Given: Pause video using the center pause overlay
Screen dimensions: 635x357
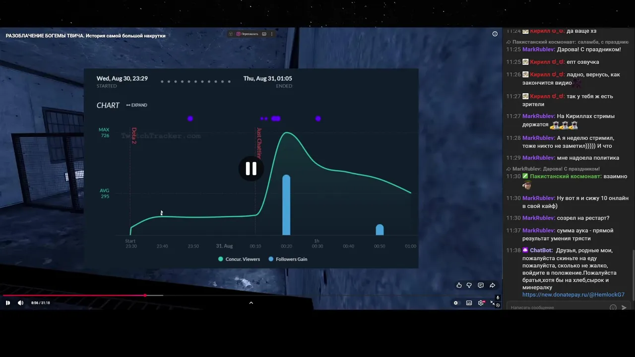Looking at the screenshot, I should point(251,169).
